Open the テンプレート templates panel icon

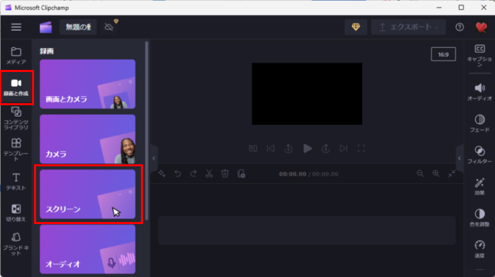[16, 149]
